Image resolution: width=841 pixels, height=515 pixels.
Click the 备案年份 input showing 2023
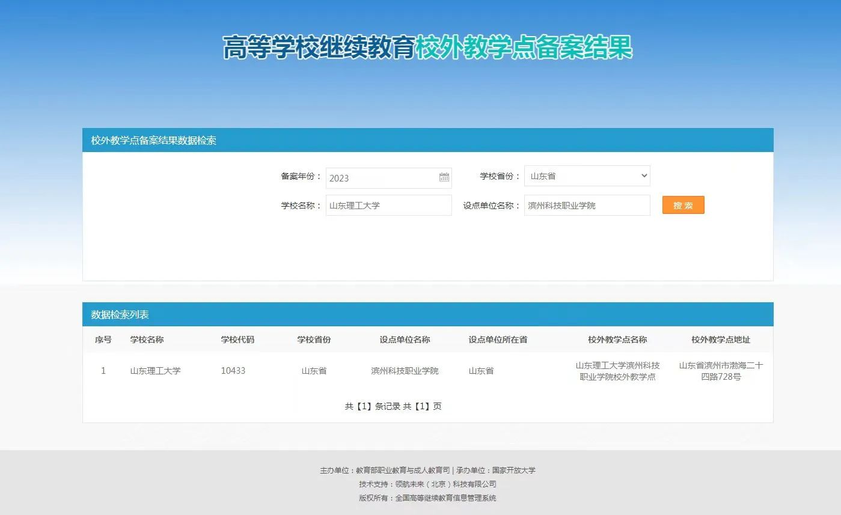pos(382,178)
